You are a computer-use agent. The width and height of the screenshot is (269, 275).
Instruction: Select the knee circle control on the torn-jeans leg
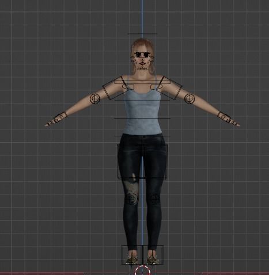131,198
